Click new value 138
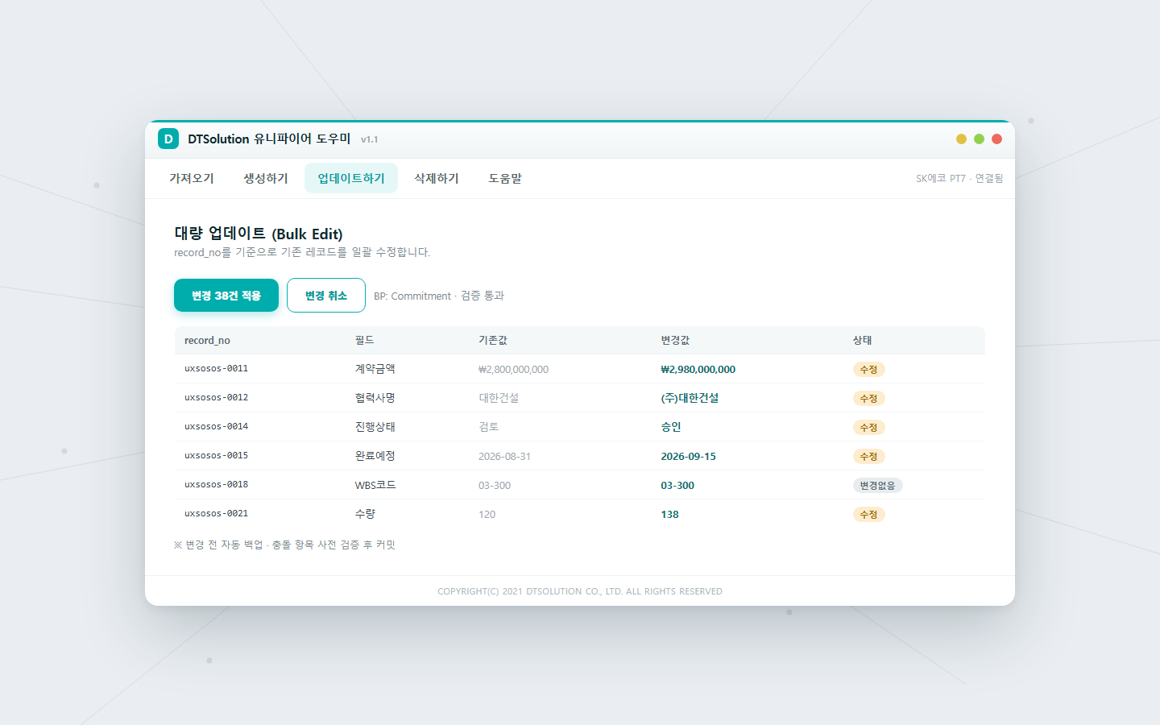Screen dimensions: 1160x725 [x=669, y=514]
